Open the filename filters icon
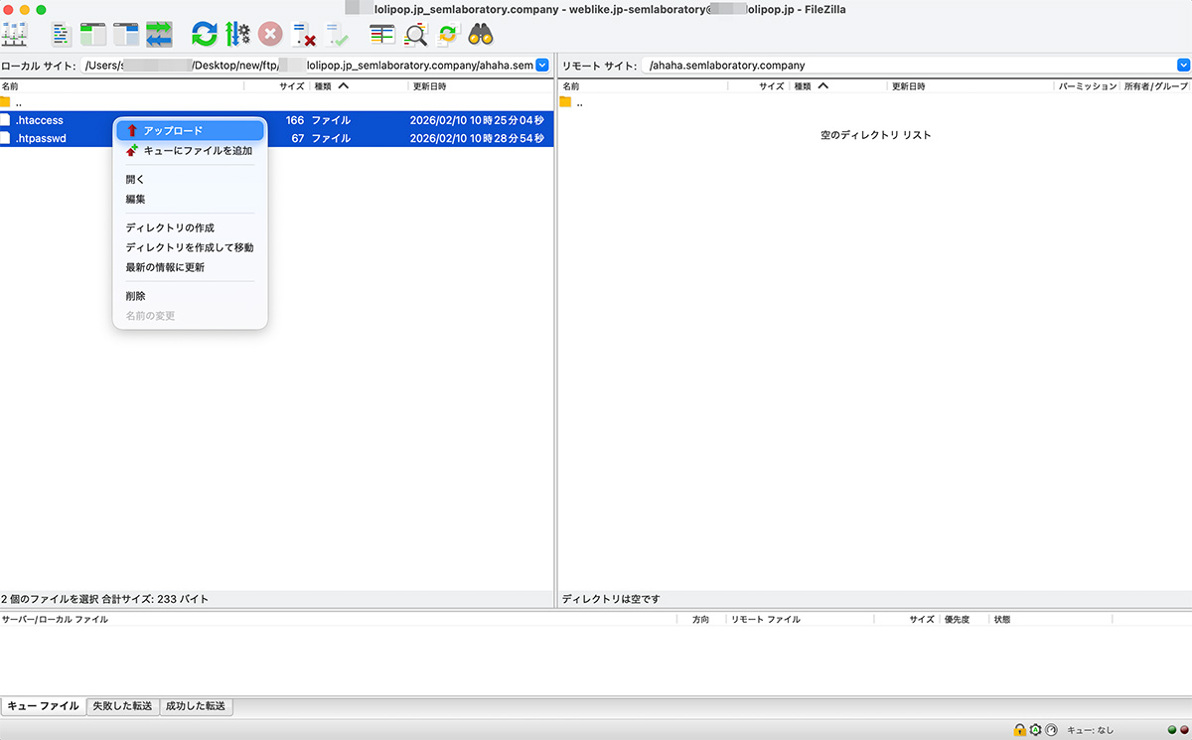Viewport: 1192px width, 740px height. (382, 34)
